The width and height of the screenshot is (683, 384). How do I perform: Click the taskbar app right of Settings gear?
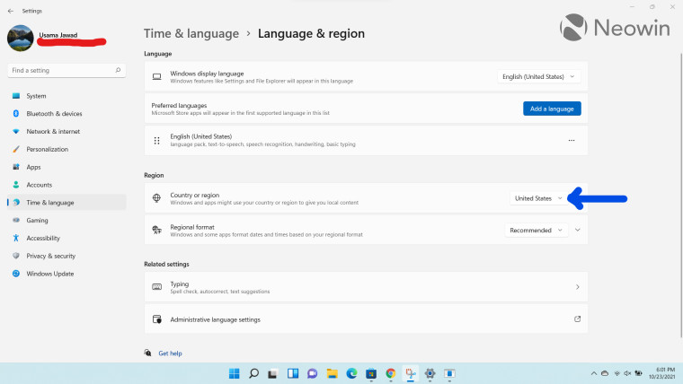449,373
